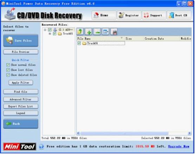Open the view mode dropdown icon

pos(105,32)
